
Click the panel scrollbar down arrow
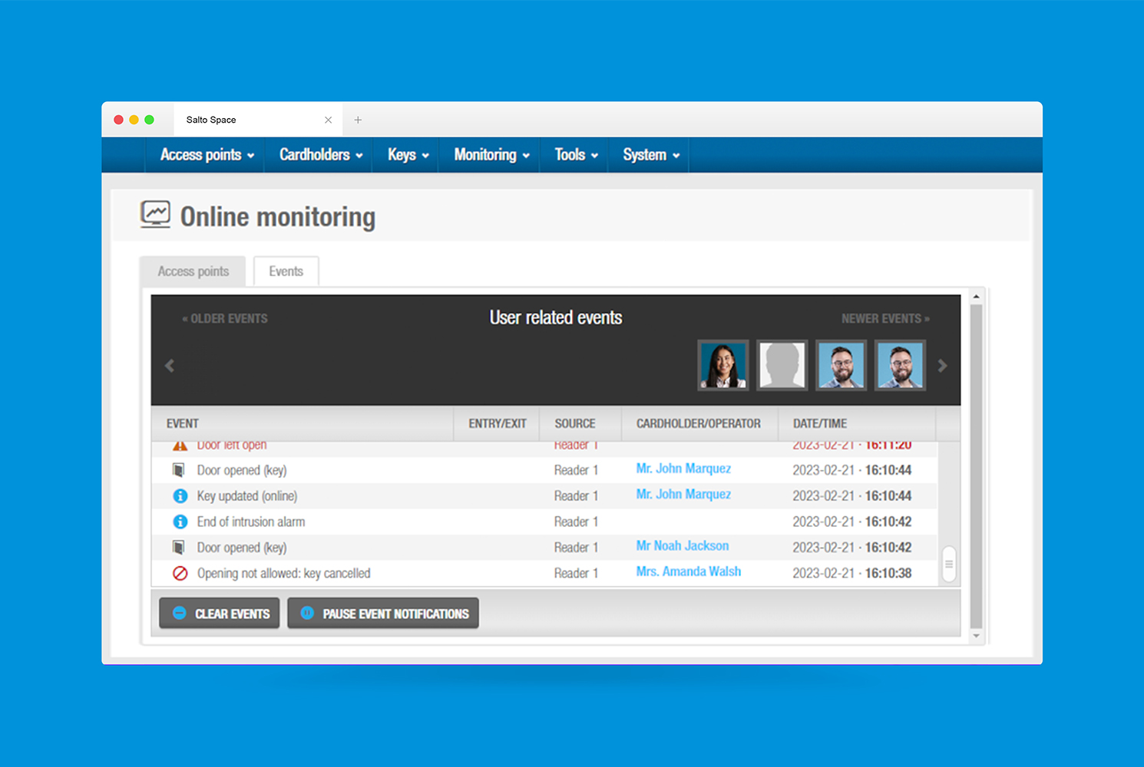click(977, 636)
